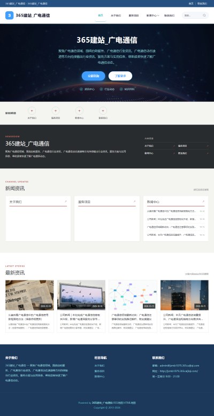
Task: Click link at right of 新闻资讯 heading
Action: pos(201,190)
